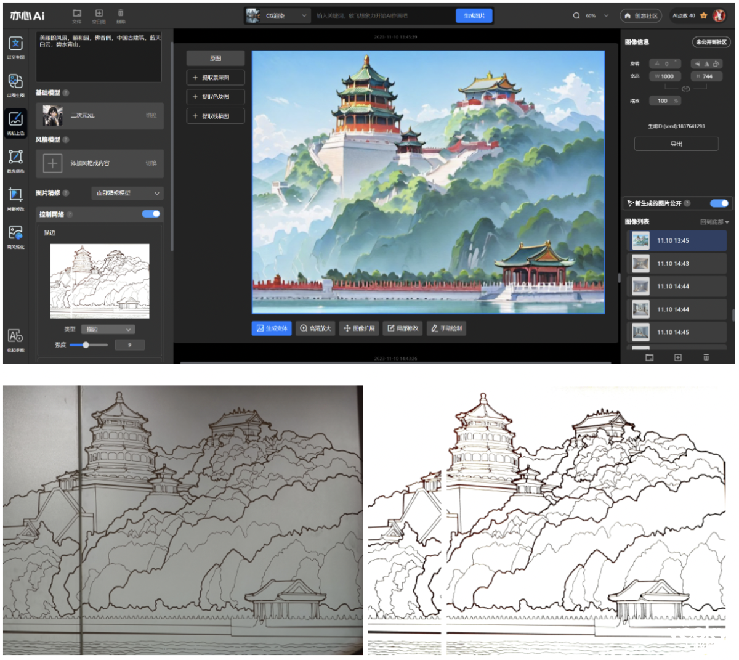Image resolution: width=739 pixels, height=660 pixels.
Task: Click the 强度 strength slider handle
Action: pyautogui.click(x=86, y=345)
